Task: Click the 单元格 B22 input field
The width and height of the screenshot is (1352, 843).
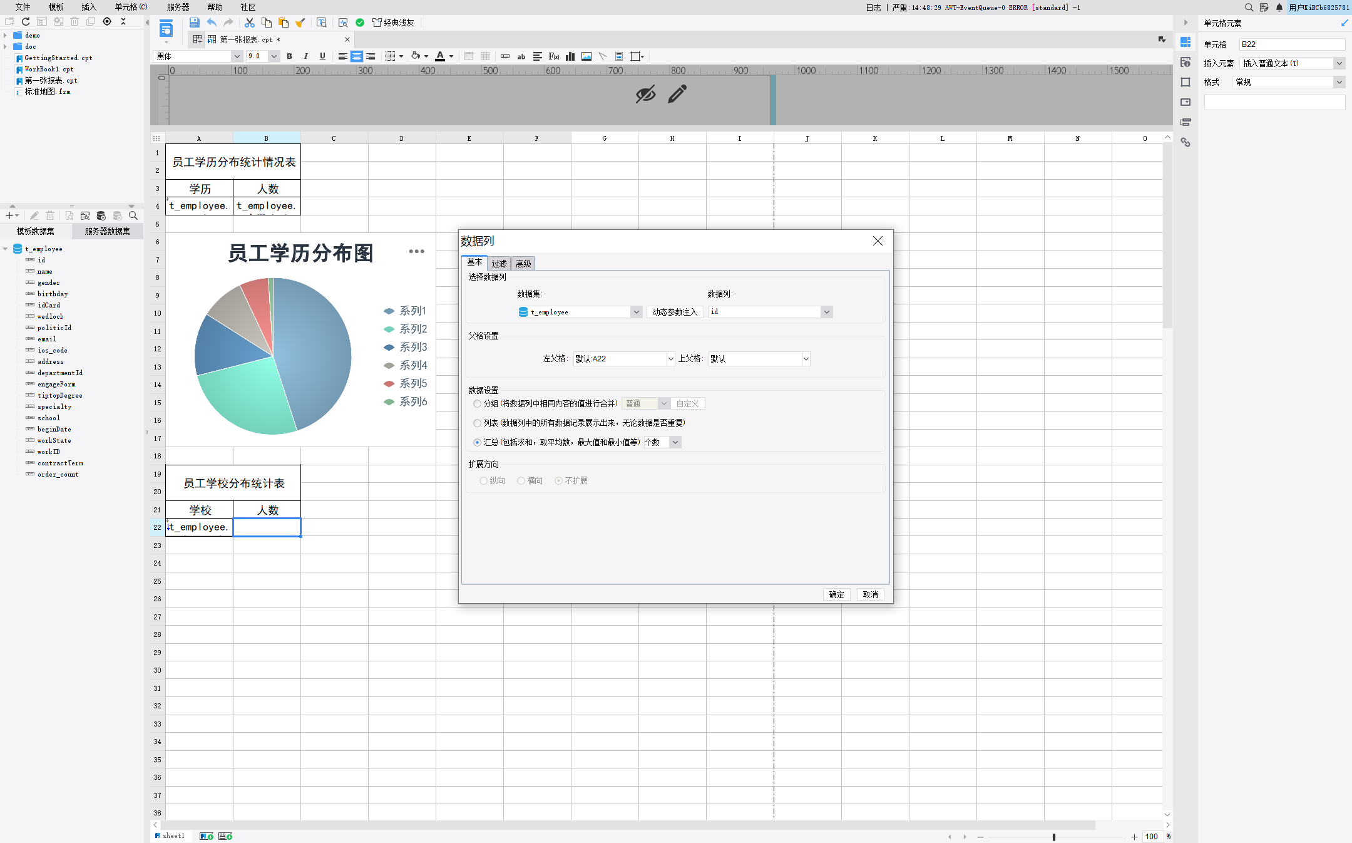Action: [1292, 44]
